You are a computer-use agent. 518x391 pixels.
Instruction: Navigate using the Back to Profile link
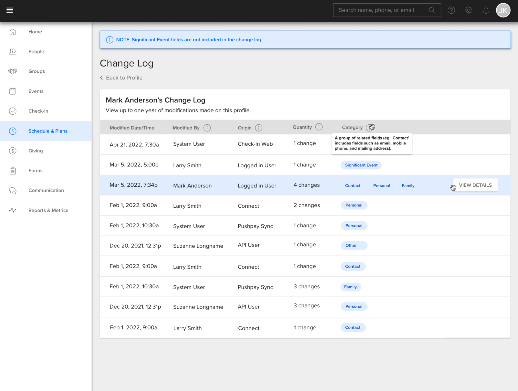click(x=124, y=78)
